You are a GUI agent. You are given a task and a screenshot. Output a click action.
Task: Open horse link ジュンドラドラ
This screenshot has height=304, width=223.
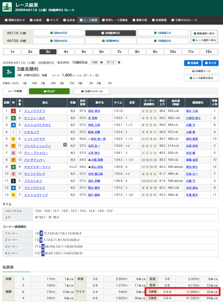tap(34, 111)
